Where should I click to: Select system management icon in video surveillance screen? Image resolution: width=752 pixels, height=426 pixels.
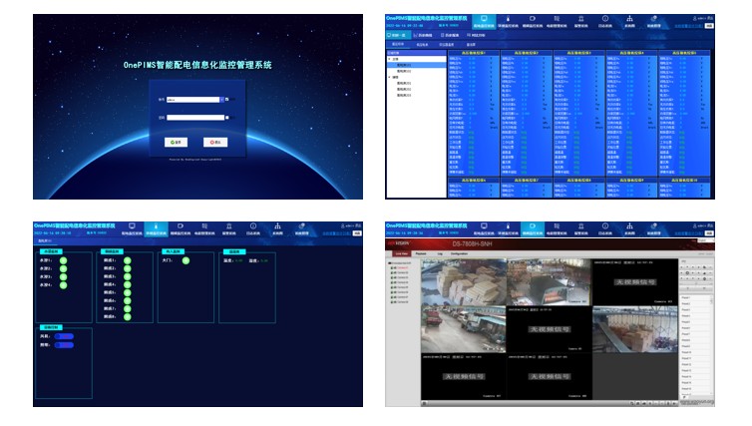click(653, 225)
